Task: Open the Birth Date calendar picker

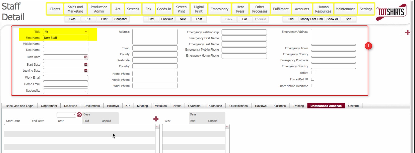Action: 86,57
